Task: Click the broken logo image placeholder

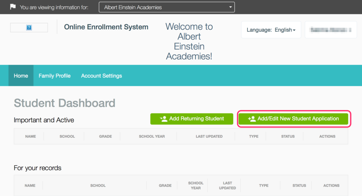Action: coord(29,27)
